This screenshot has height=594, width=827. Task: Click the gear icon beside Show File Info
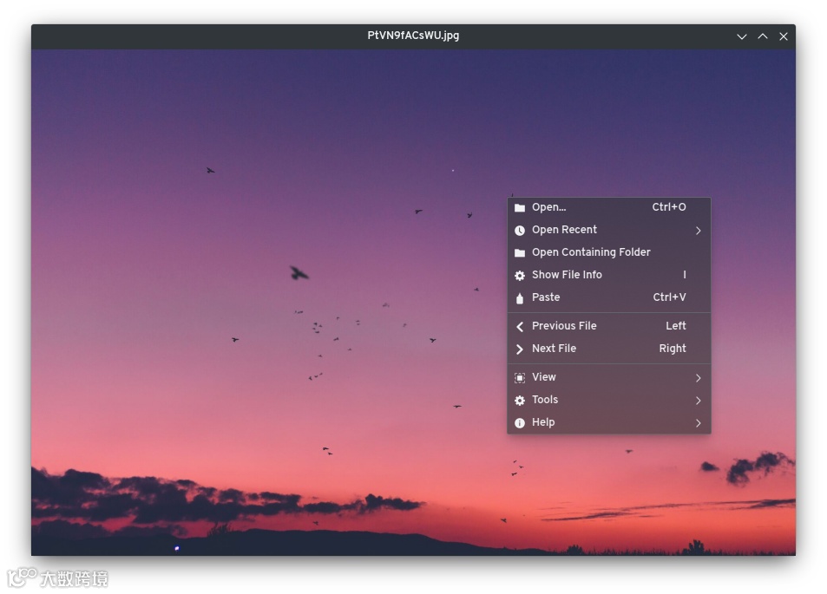pos(519,275)
